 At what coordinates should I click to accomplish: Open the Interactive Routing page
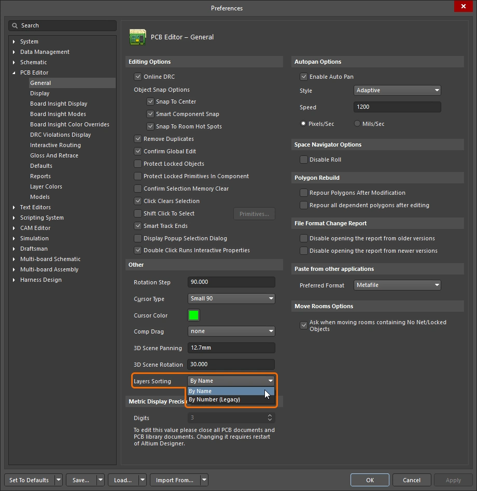(x=55, y=145)
